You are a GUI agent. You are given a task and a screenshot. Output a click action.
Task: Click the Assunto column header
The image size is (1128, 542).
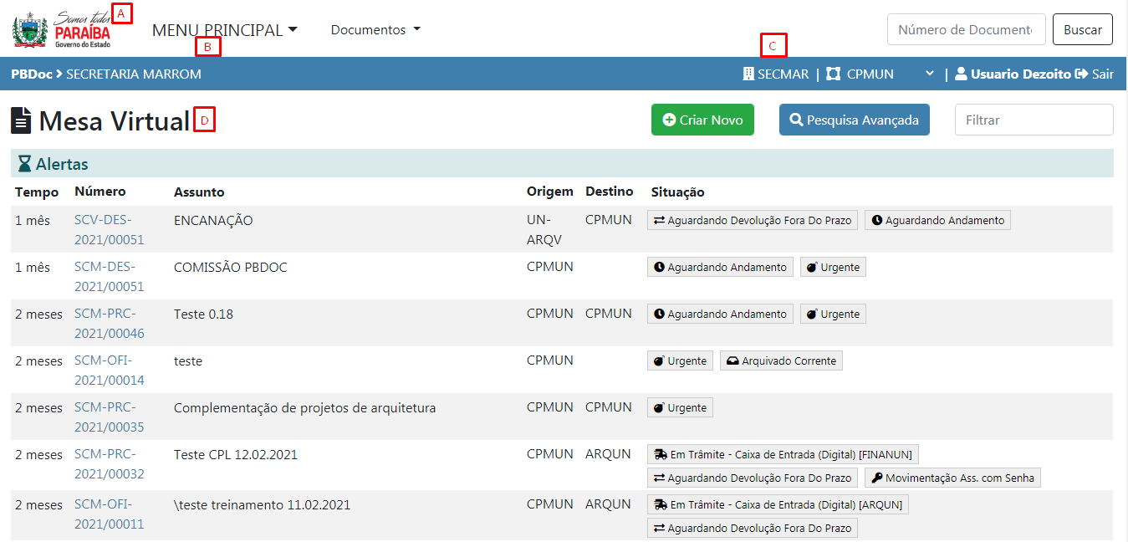[199, 192]
